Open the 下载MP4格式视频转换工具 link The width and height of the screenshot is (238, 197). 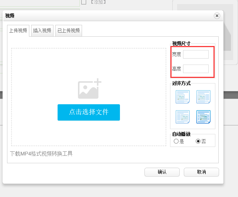(x=41, y=154)
